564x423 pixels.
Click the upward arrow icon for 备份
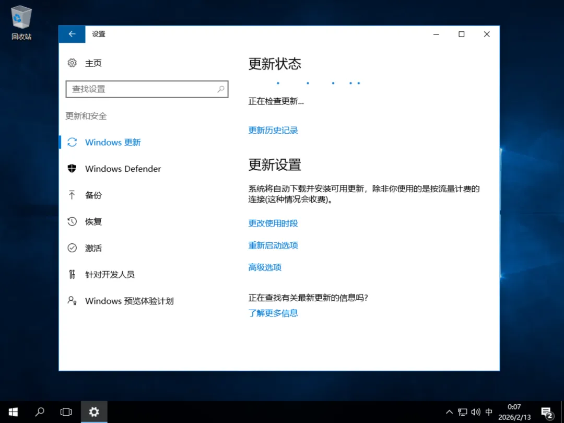(72, 195)
